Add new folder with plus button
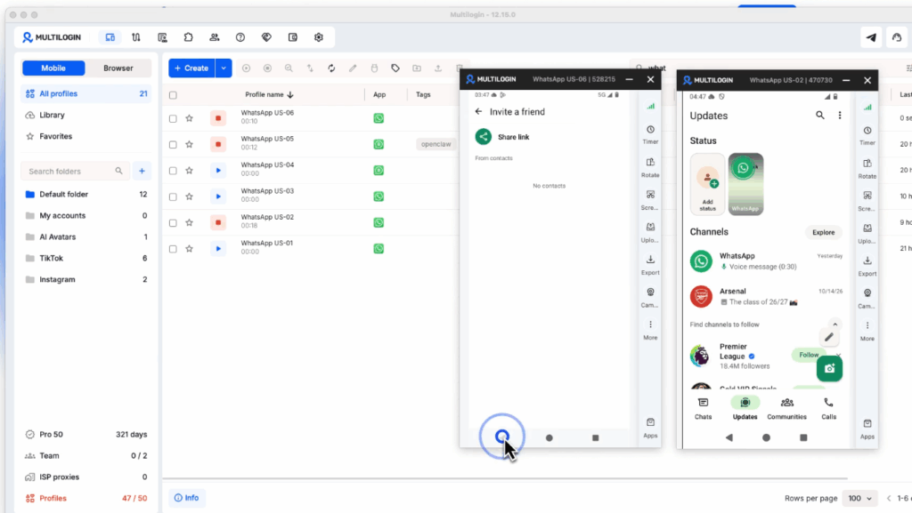The width and height of the screenshot is (912, 513). tap(142, 172)
